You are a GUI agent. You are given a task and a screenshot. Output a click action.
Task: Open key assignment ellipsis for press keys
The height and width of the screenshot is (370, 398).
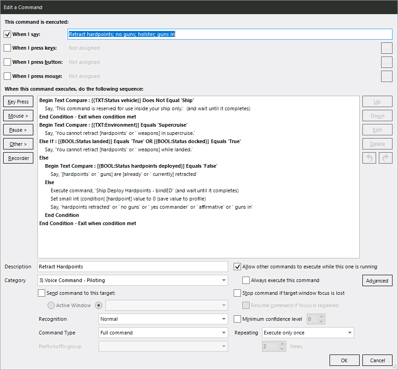(x=387, y=48)
